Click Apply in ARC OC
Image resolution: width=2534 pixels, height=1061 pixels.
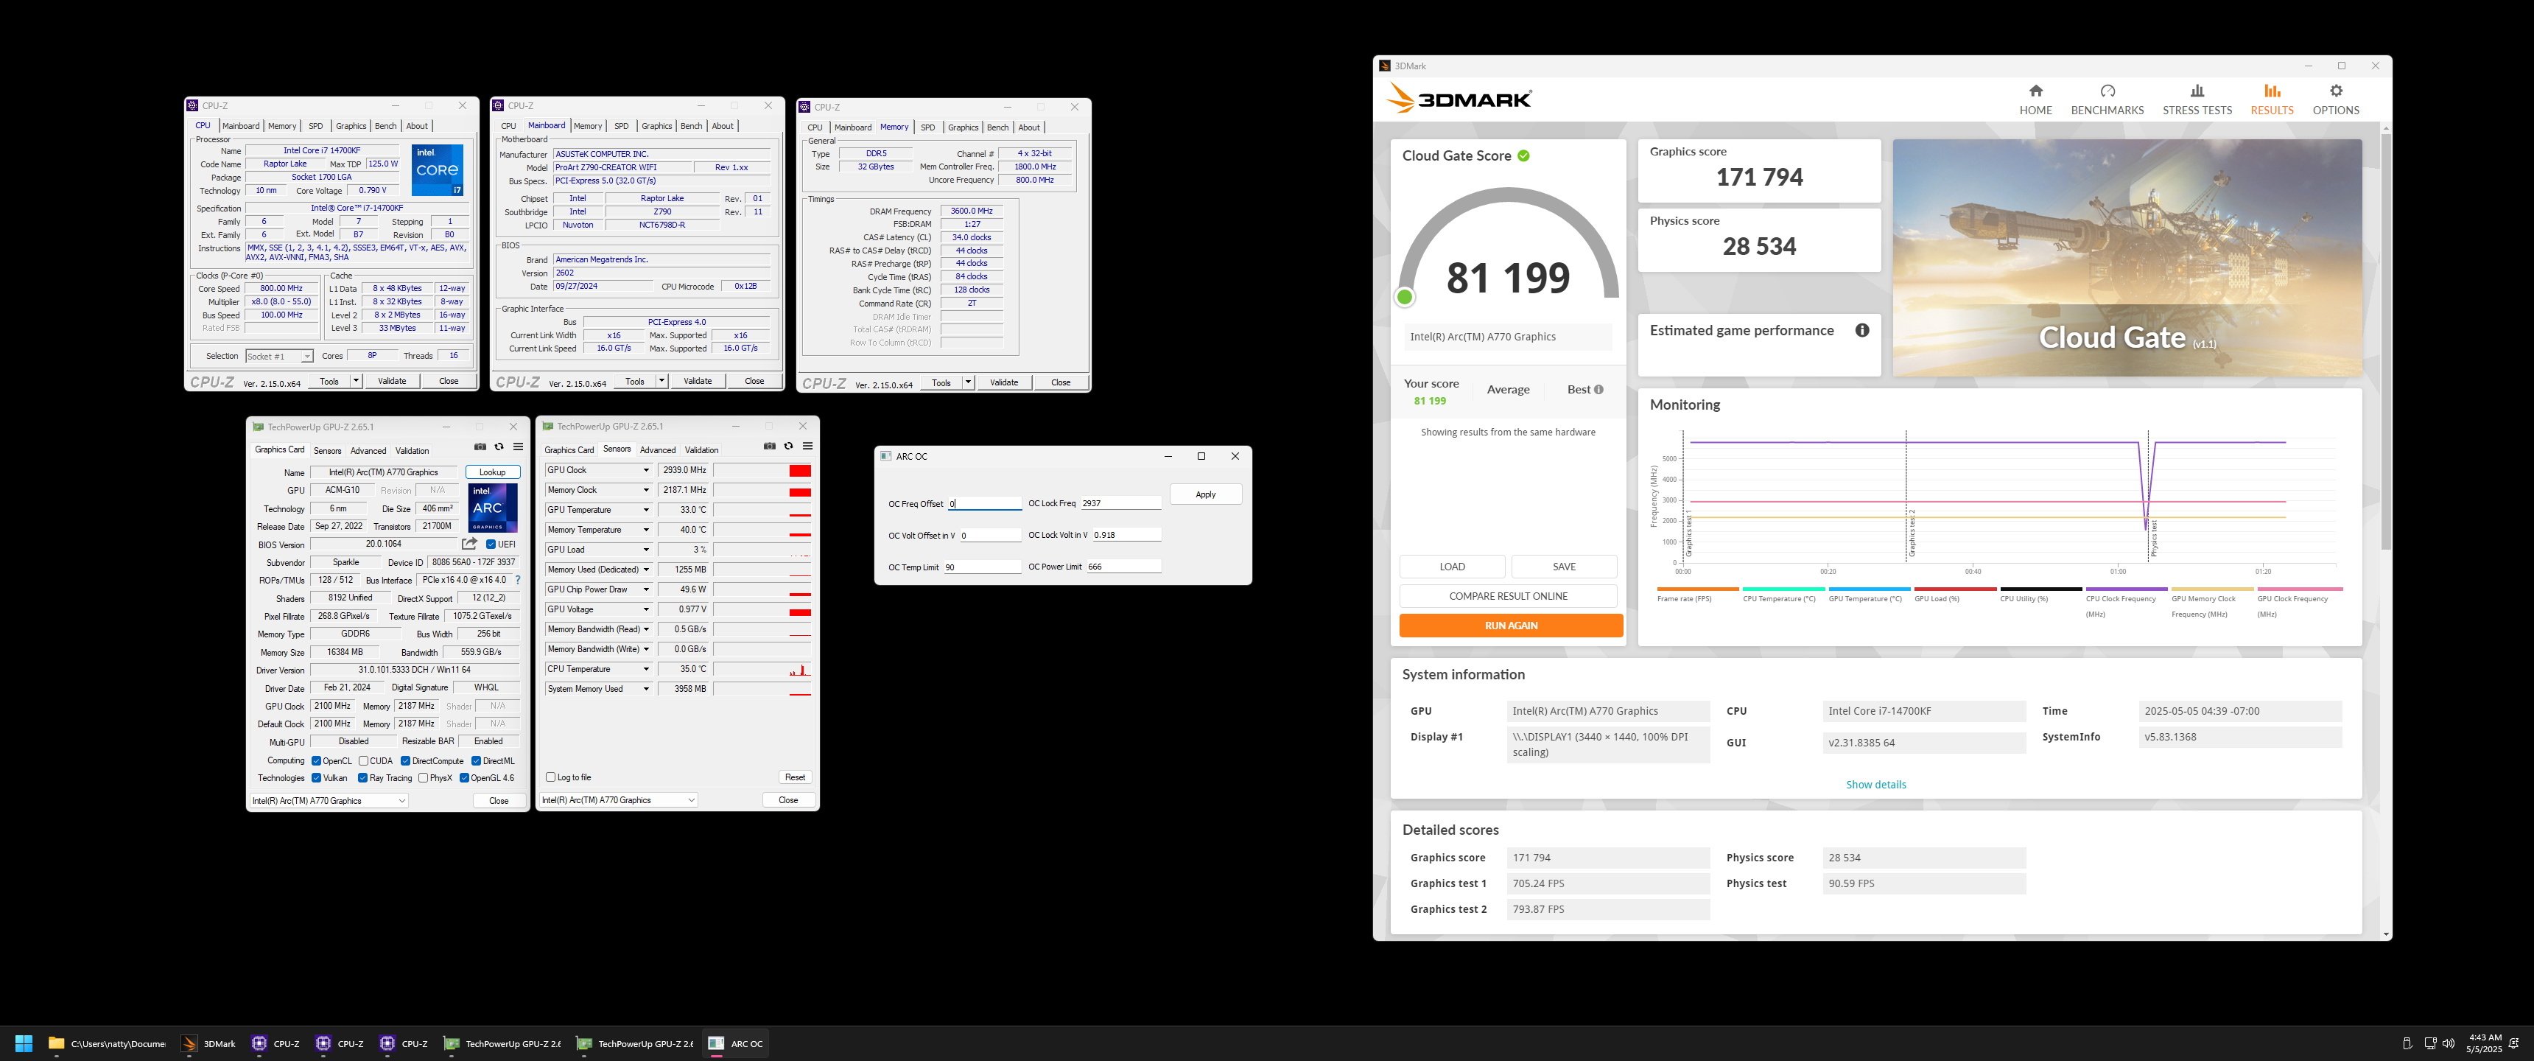[x=1206, y=494]
